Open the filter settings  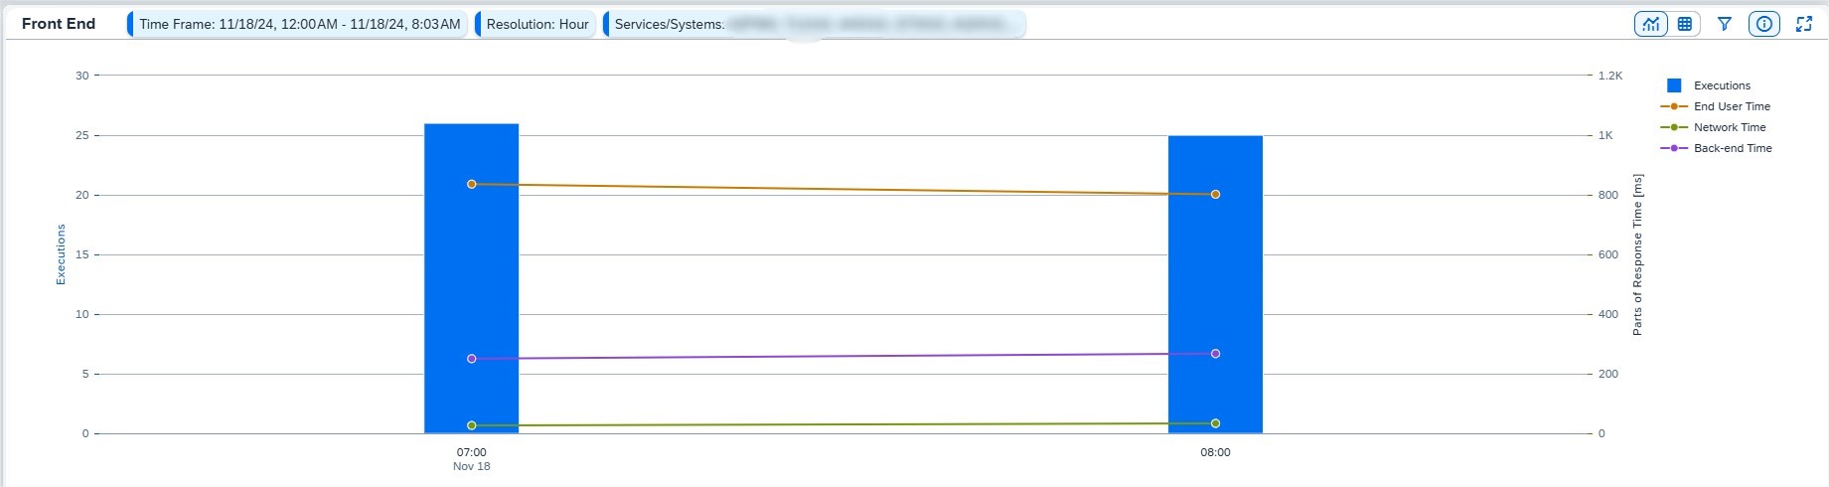tap(1725, 24)
